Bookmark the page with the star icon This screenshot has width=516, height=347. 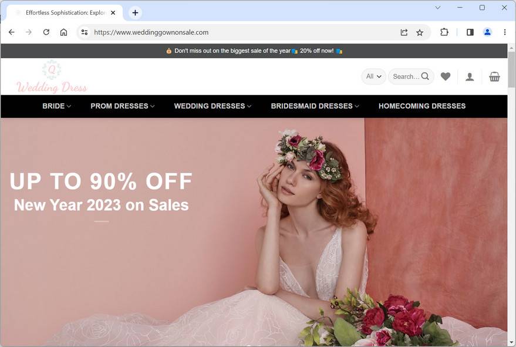click(420, 32)
